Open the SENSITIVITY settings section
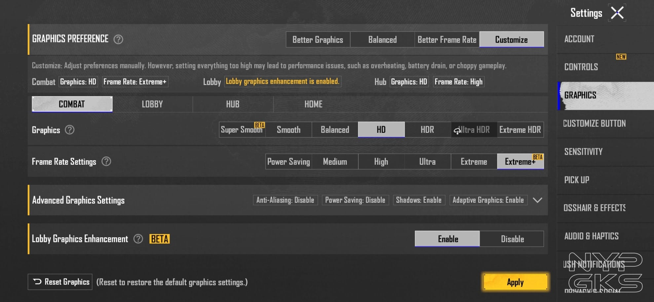The image size is (654, 302). point(605,152)
